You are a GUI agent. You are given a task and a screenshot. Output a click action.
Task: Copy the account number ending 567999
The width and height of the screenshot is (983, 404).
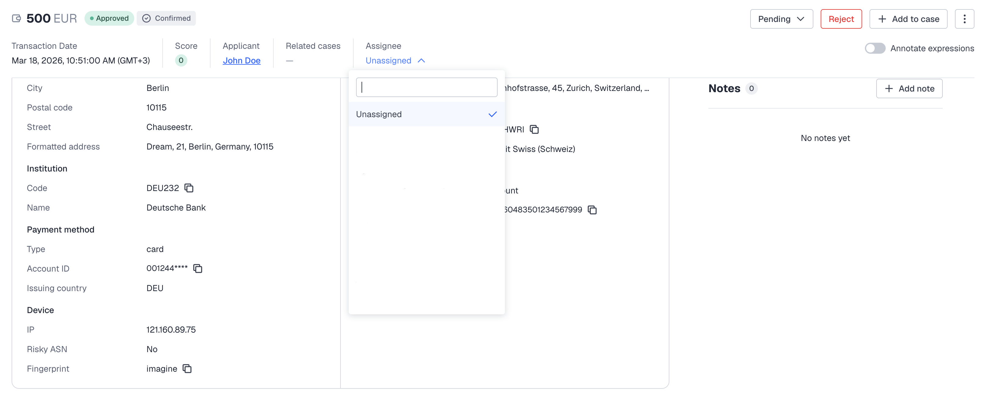point(592,209)
